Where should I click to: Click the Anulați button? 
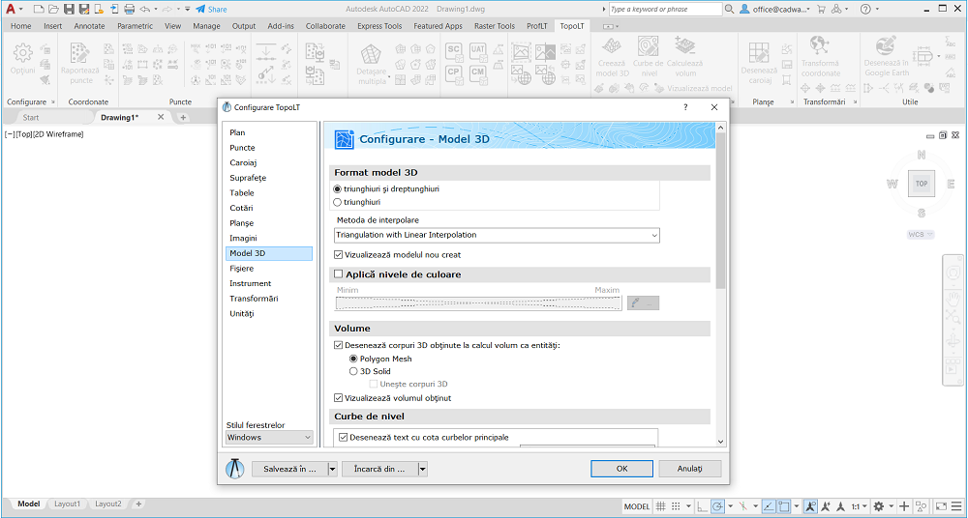click(x=690, y=469)
